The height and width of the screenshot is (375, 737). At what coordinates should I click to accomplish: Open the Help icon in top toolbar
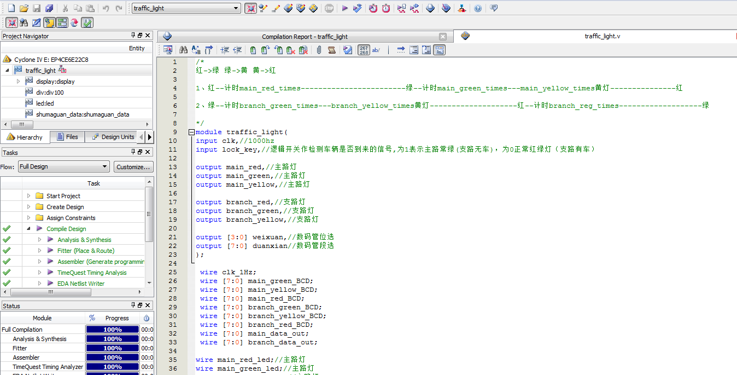pos(478,8)
